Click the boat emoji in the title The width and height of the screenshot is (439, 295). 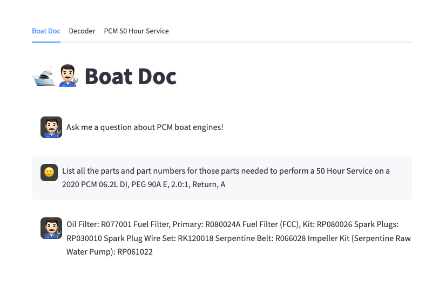(x=44, y=77)
